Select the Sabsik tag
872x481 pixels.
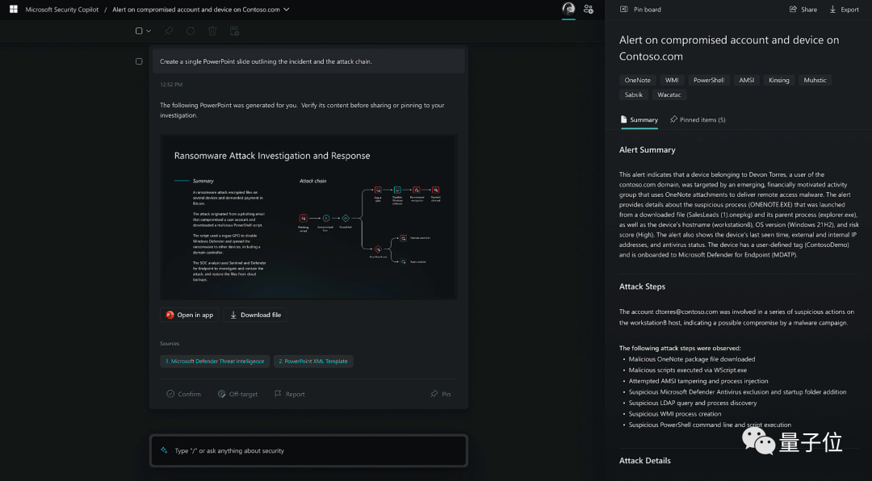pos(634,94)
